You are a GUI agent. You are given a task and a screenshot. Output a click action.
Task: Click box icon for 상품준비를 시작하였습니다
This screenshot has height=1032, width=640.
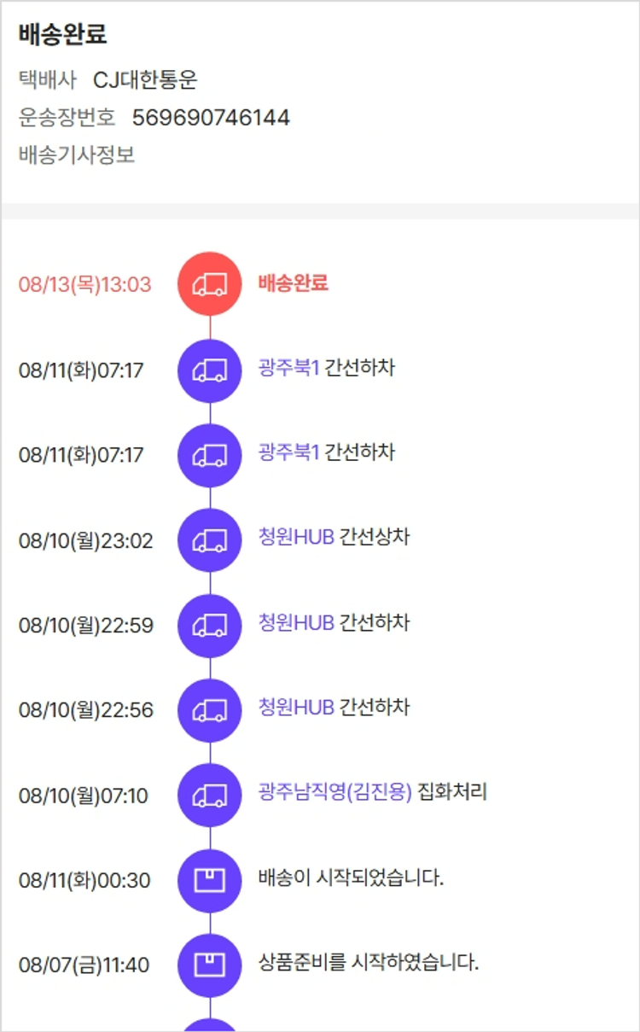pyautogui.click(x=210, y=965)
